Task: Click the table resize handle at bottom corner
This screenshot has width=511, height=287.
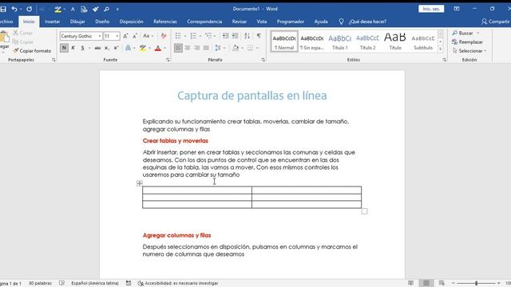Action: point(364,211)
